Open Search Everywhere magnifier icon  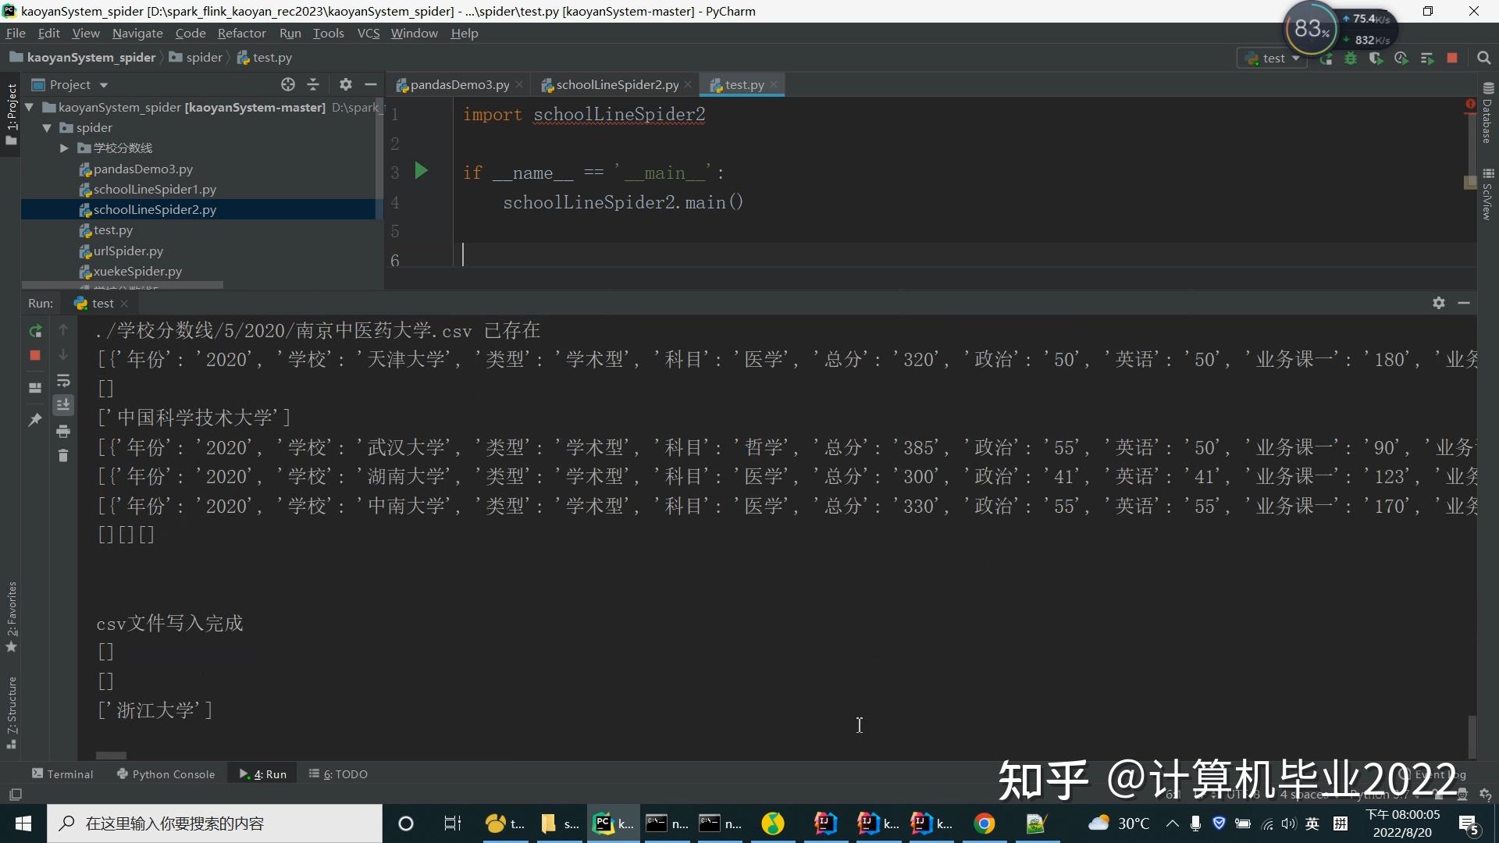pyautogui.click(x=1484, y=59)
